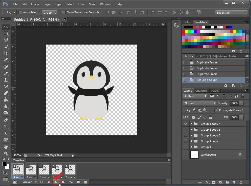
Task: Select the Rectangular Marquee tool
Action: (6, 33)
